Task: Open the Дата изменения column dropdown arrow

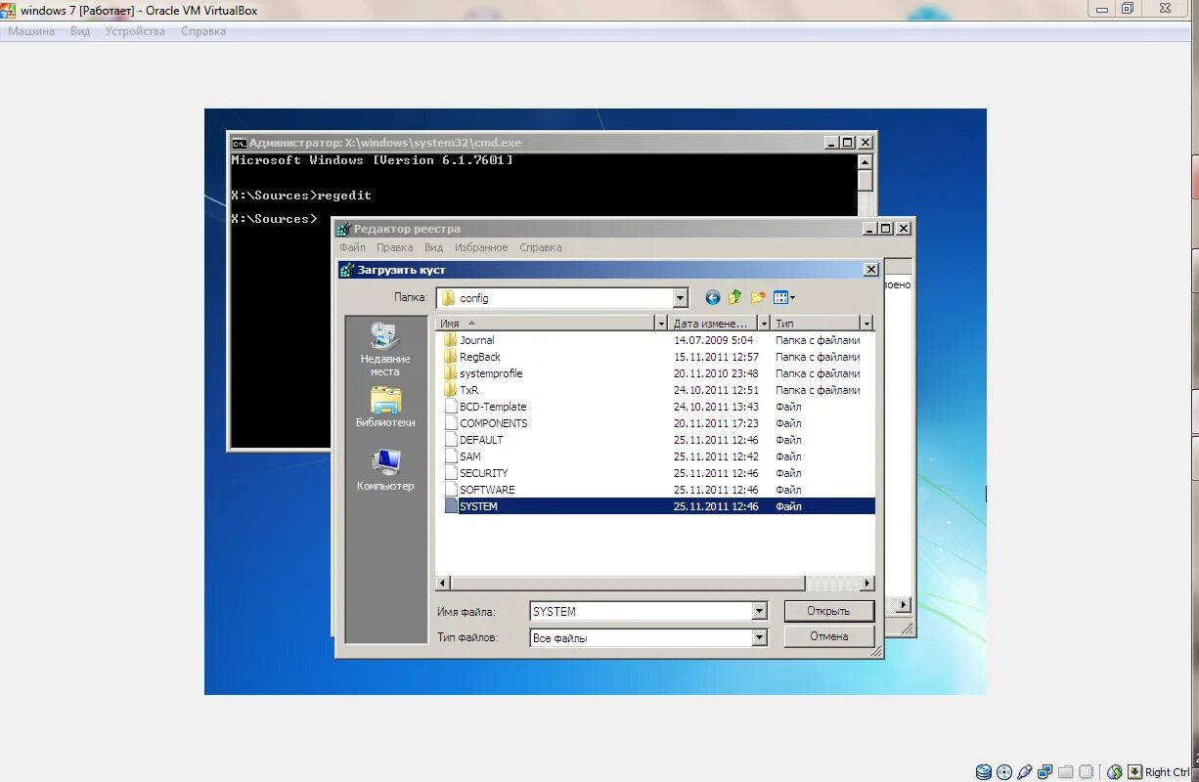Action: point(764,324)
